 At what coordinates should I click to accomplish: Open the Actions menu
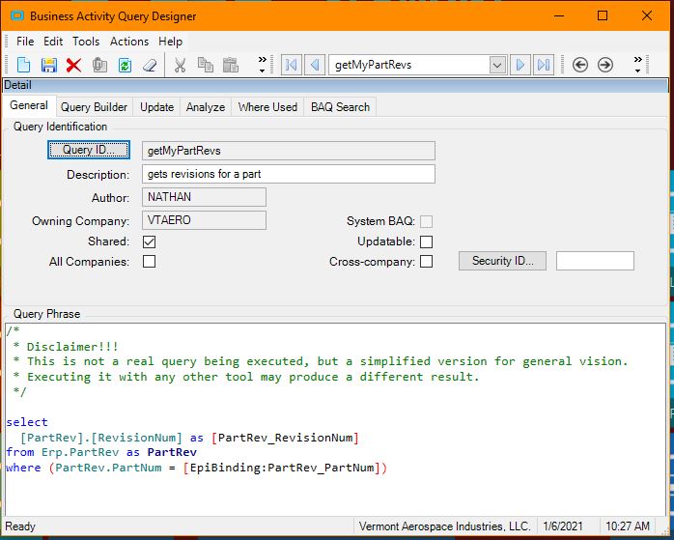coord(129,42)
